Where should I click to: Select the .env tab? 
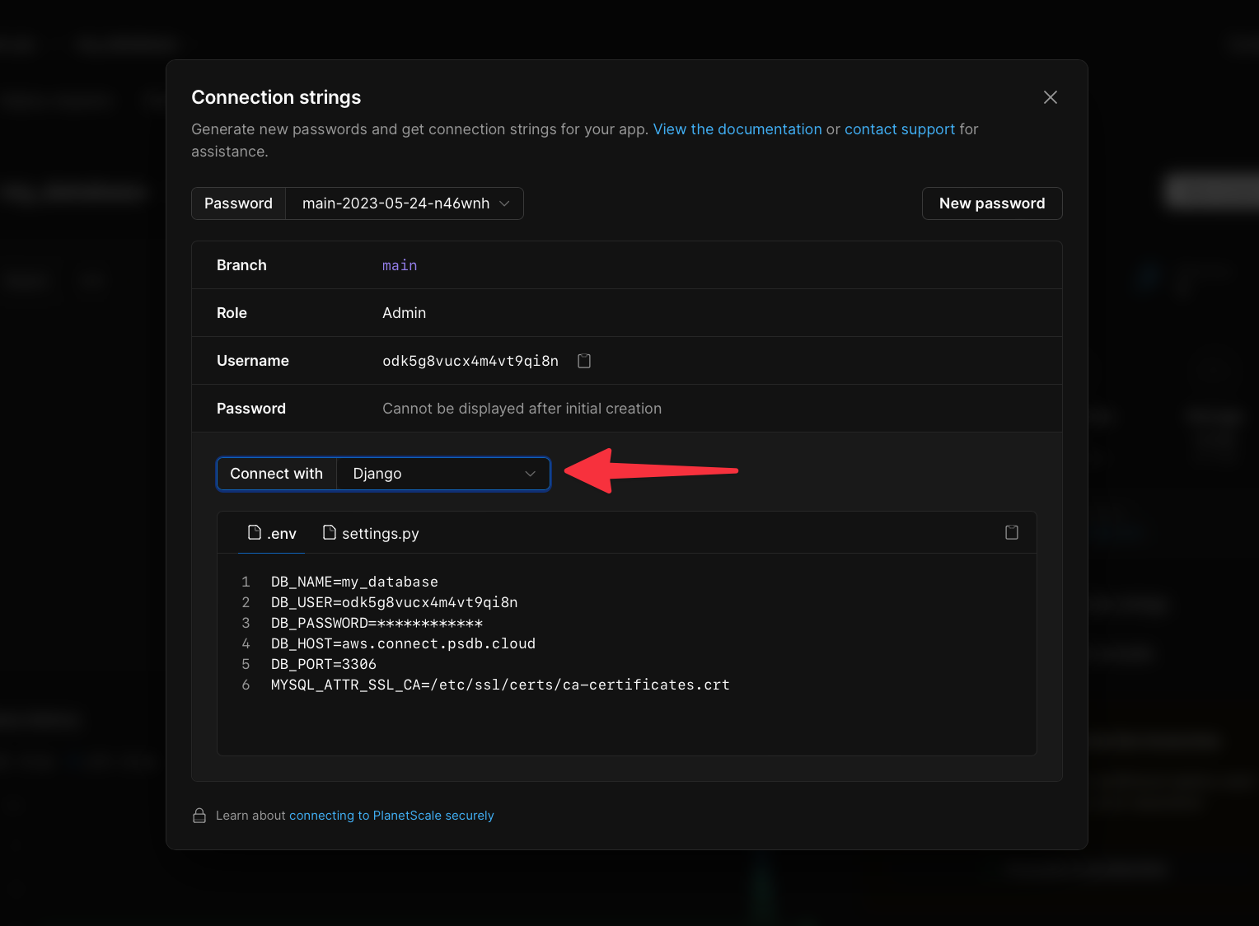(280, 532)
